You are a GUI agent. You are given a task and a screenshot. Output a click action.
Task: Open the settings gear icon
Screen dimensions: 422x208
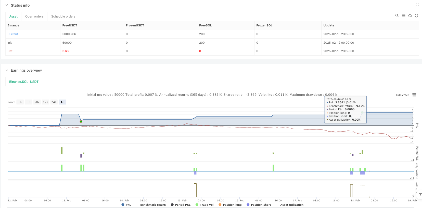click(416, 15)
